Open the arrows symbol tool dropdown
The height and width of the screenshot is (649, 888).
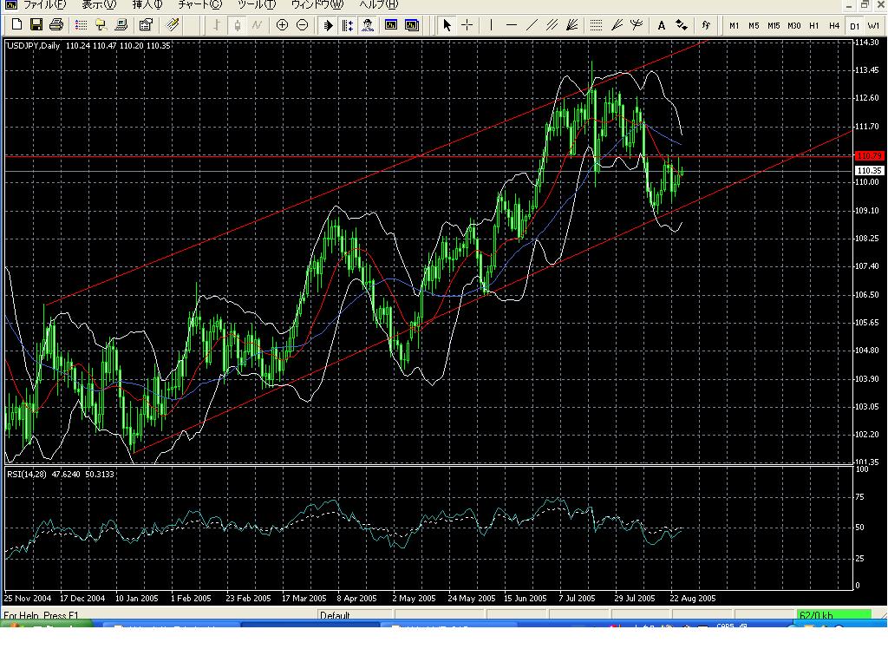(x=682, y=25)
